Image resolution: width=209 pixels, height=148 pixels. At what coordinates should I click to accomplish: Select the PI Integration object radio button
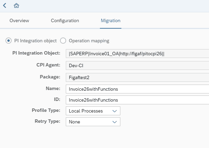(9, 41)
